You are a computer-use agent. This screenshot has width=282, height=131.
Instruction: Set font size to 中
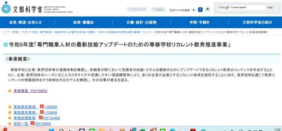[x=200, y=9]
